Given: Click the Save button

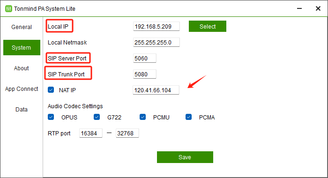Looking at the screenshot, I should (x=185, y=157).
